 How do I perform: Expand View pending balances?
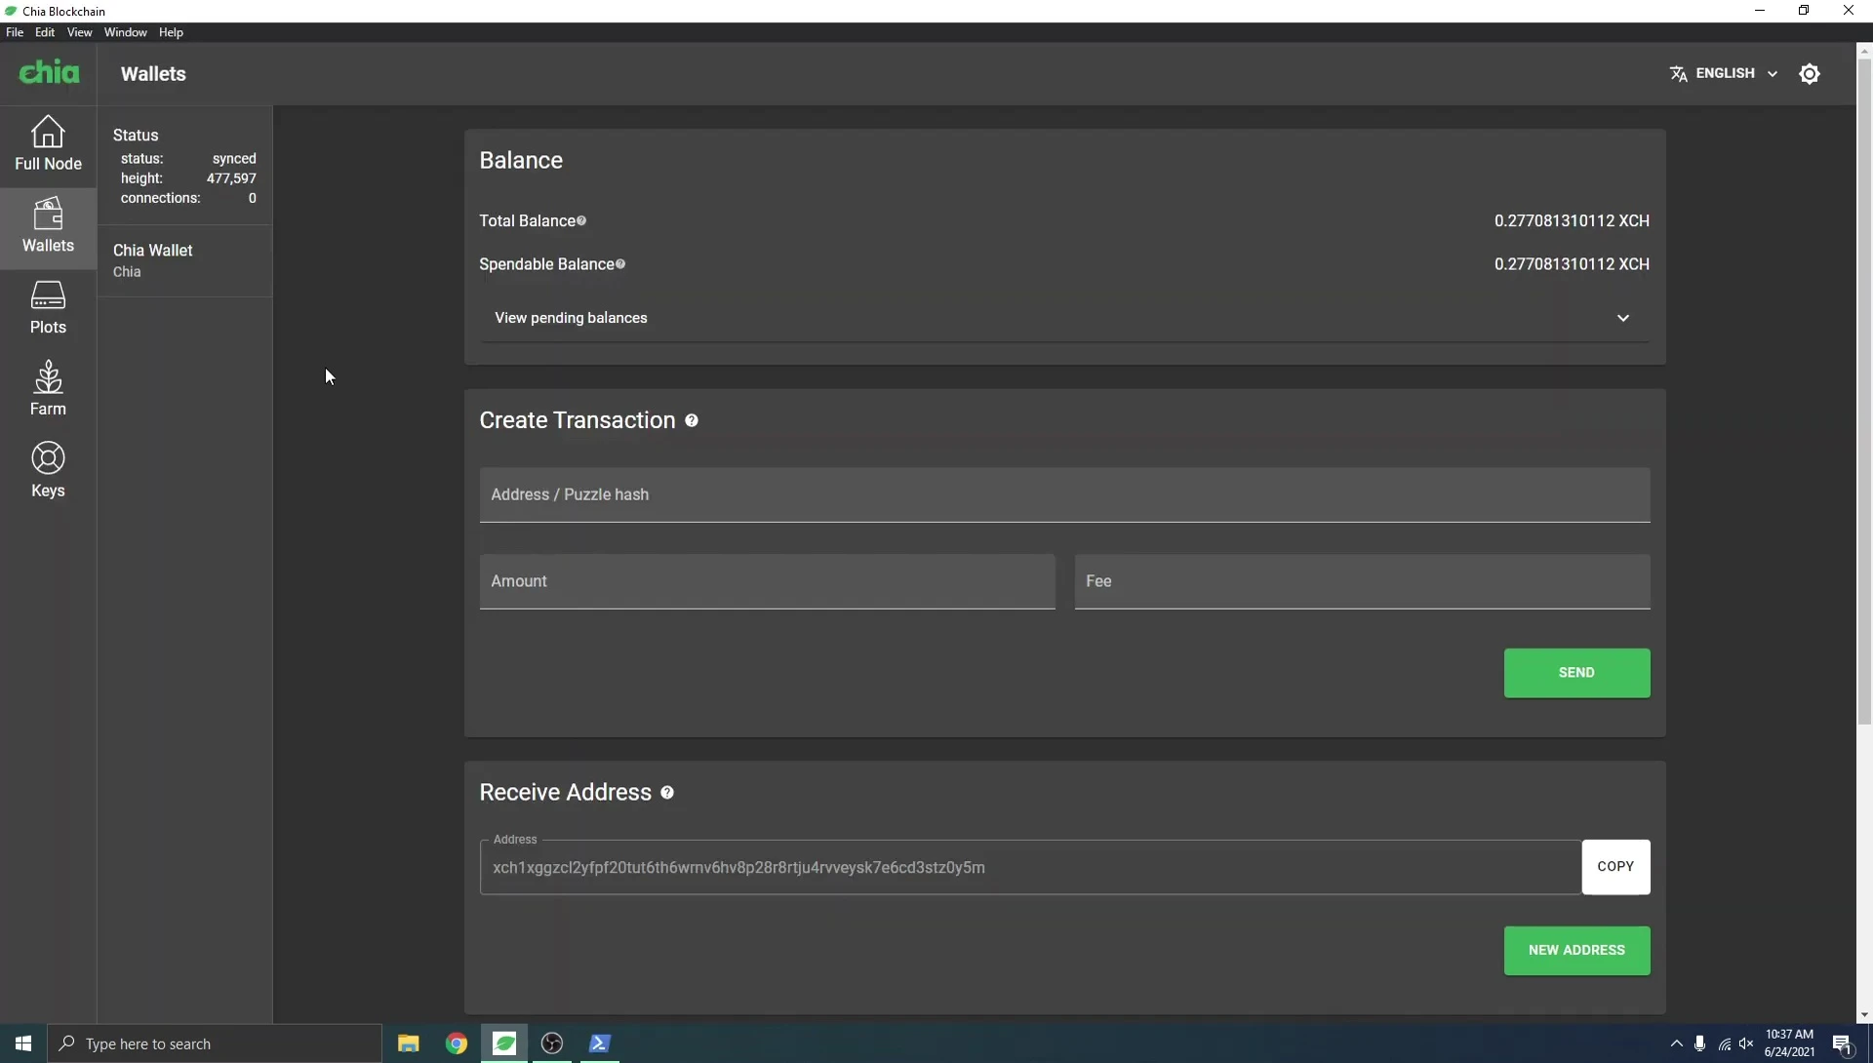(x=1064, y=318)
